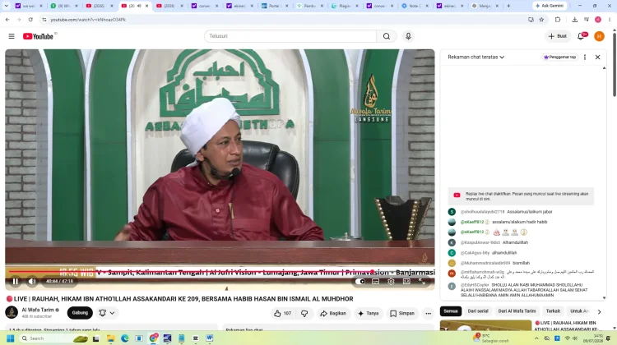Screen dimensions: 617x345
Task: Click the search magnifier button
Action: coord(387,36)
